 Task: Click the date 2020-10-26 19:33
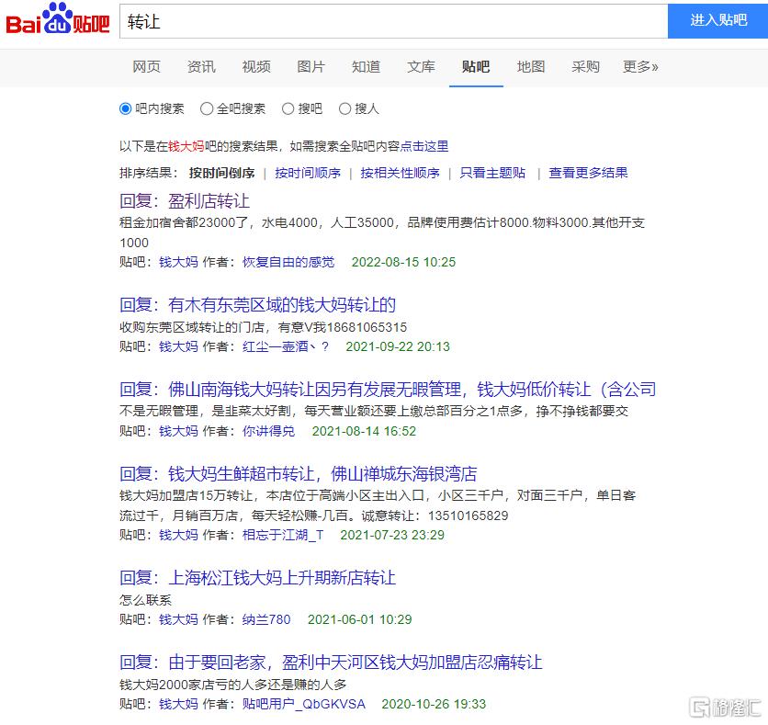(x=434, y=704)
